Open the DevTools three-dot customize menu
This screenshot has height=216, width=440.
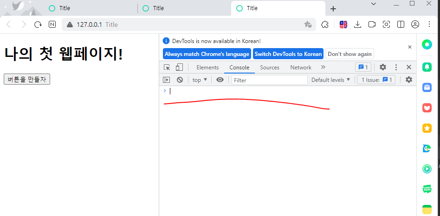pyautogui.click(x=396, y=67)
